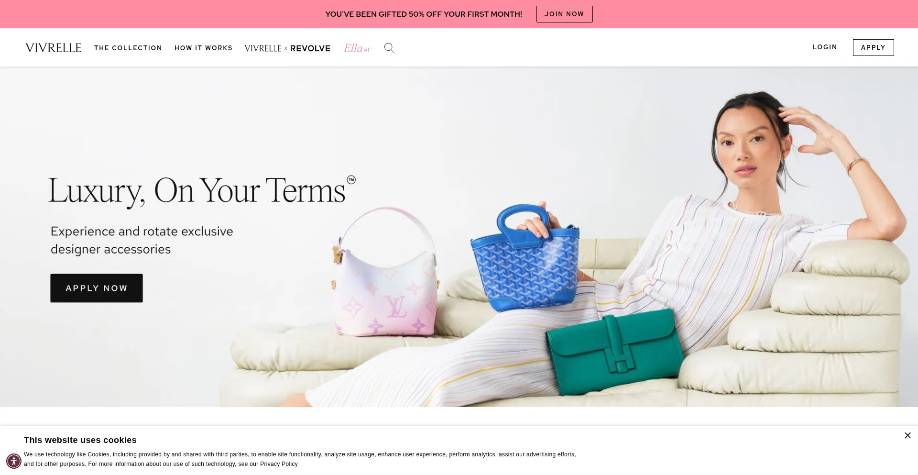This screenshot has width=918, height=475.
Task: Click the green Hermès clutch image
Action: [x=615, y=352]
